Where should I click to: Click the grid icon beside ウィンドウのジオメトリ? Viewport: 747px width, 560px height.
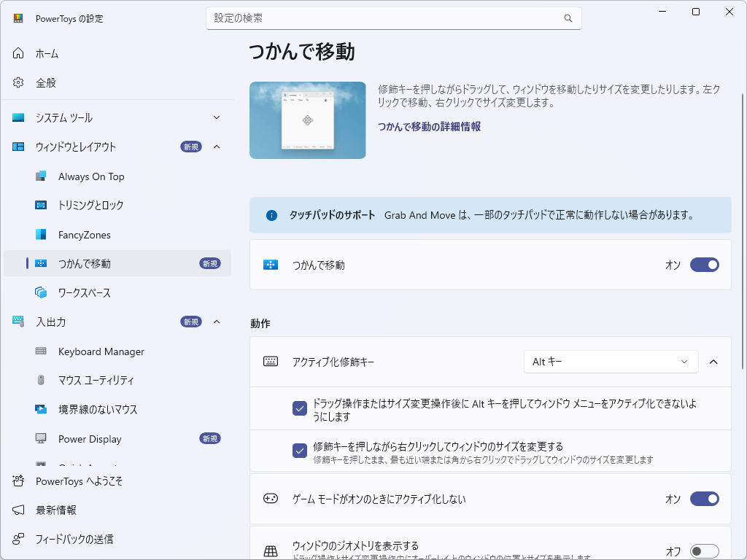coord(271,551)
